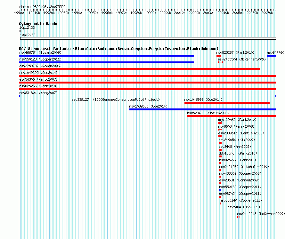Open variant nsv8608 (Perry2008)
The width and height of the screenshot is (285, 239).
click(x=236, y=126)
